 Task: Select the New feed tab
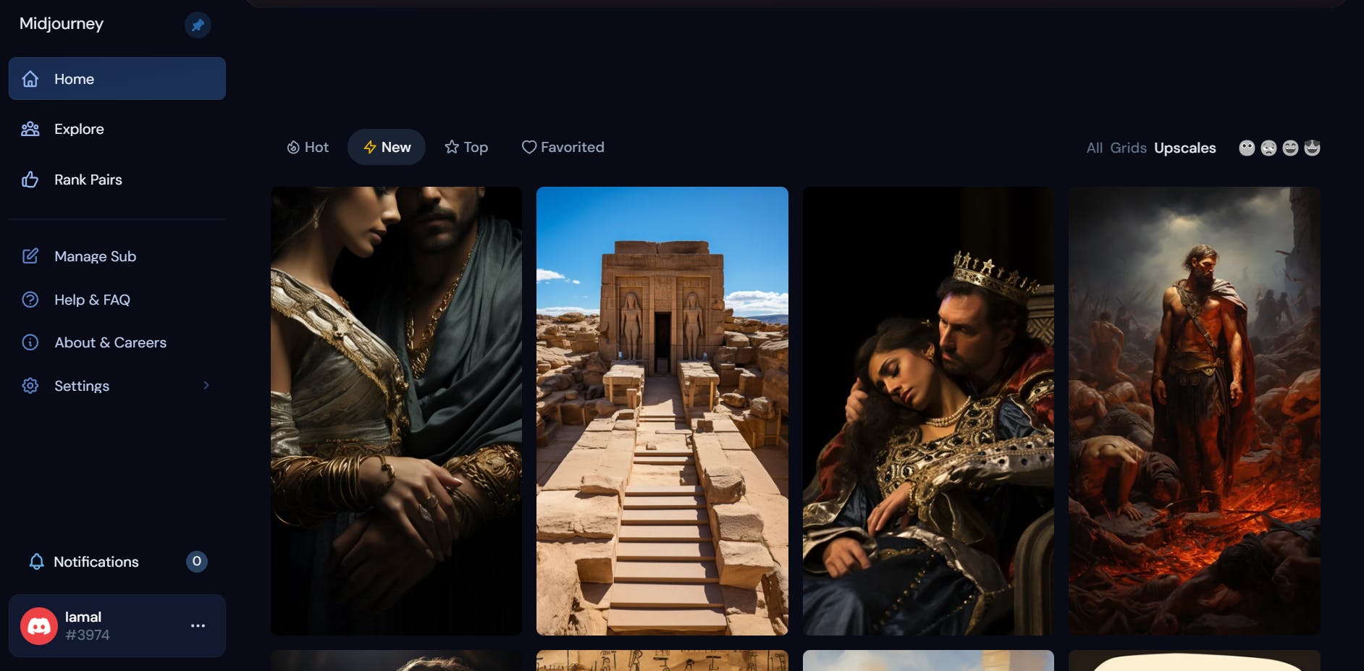[387, 147]
